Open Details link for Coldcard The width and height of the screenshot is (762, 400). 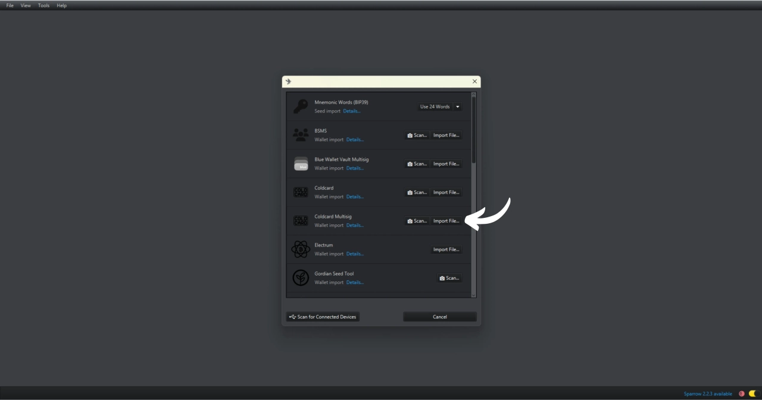coord(355,197)
